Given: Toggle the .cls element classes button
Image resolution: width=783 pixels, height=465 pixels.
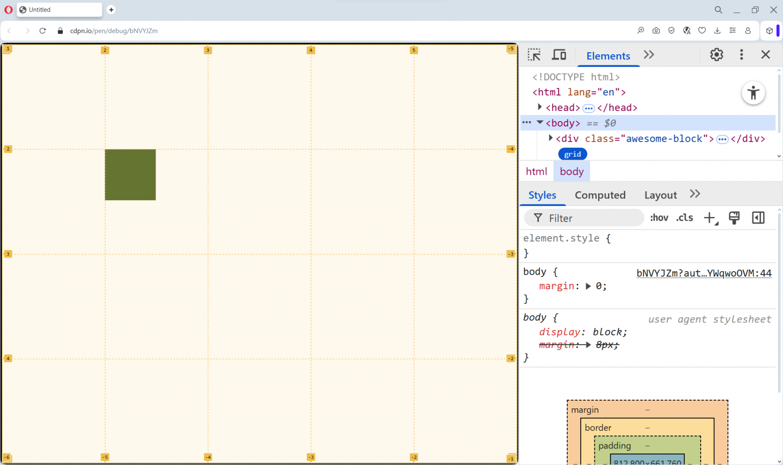Looking at the screenshot, I should click(x=685, y=218).
